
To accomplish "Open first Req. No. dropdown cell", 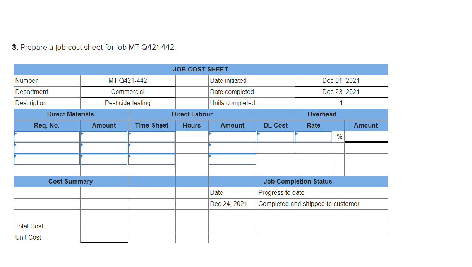I will click(x=47, y=137).
